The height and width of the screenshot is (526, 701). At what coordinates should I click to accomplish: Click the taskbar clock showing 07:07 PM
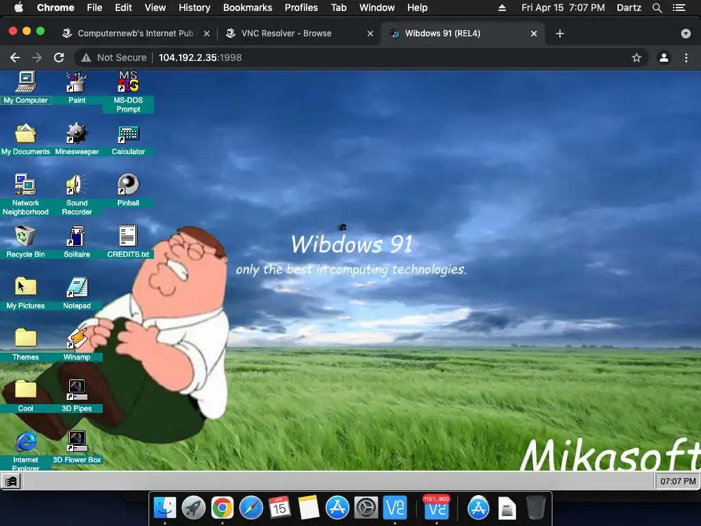click(x=678, y=481)
